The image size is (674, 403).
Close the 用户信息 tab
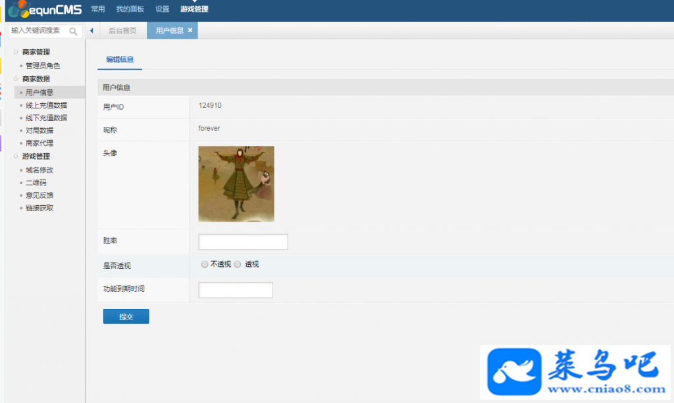point(190,30)
